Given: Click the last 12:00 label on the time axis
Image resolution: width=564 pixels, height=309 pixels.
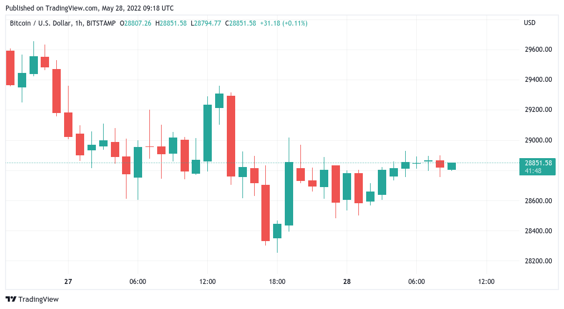Looking at the screenshot, I should [x=486, y=282].
